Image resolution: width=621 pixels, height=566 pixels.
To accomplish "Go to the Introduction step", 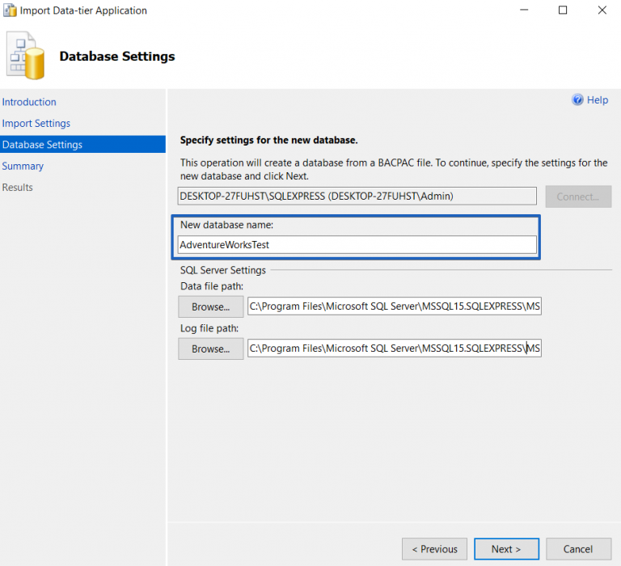I will click(29, 102).
